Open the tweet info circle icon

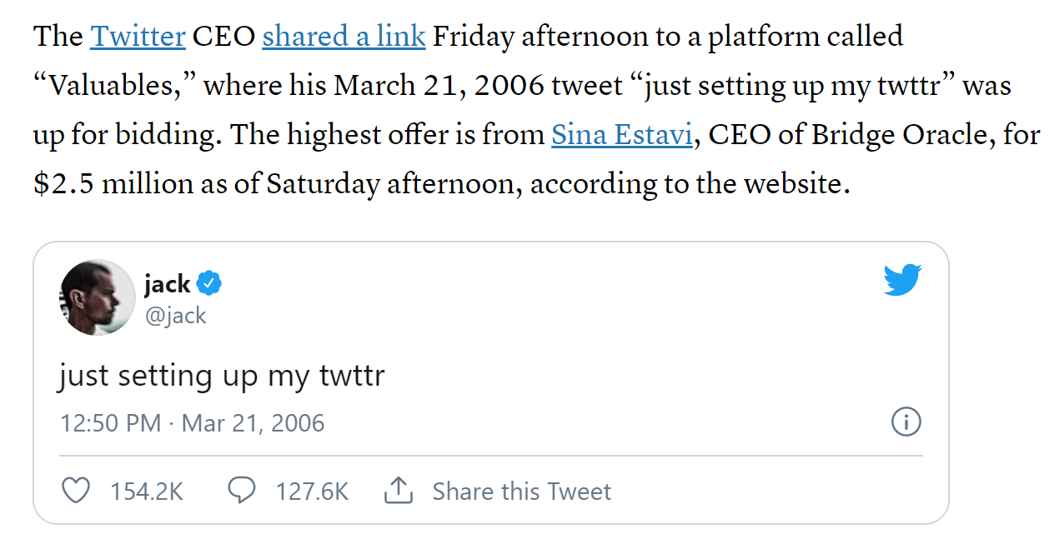click(x=906, y=422)
